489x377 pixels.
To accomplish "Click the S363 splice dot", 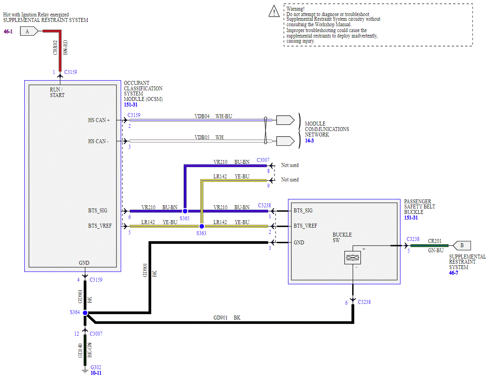I will tap(202, 226).
